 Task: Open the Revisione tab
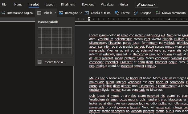(88, 5)
